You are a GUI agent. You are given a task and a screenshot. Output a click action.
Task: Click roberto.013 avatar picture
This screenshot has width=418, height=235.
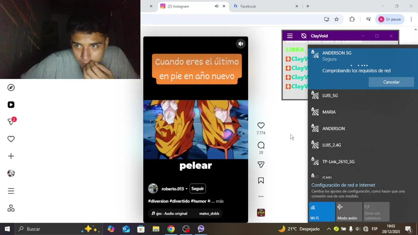point(153,189)
